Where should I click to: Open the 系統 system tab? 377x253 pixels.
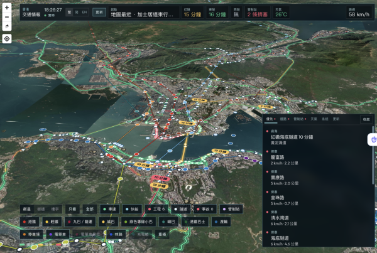coord(325,119)
